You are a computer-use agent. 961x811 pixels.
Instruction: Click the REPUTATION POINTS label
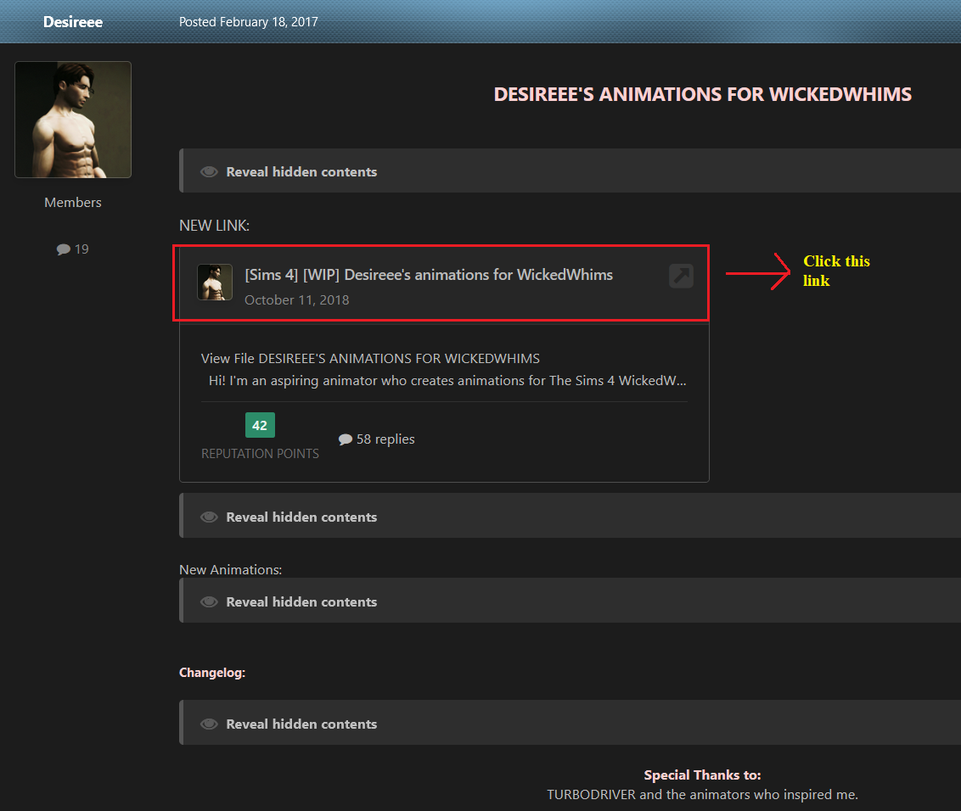click(260, 454)
